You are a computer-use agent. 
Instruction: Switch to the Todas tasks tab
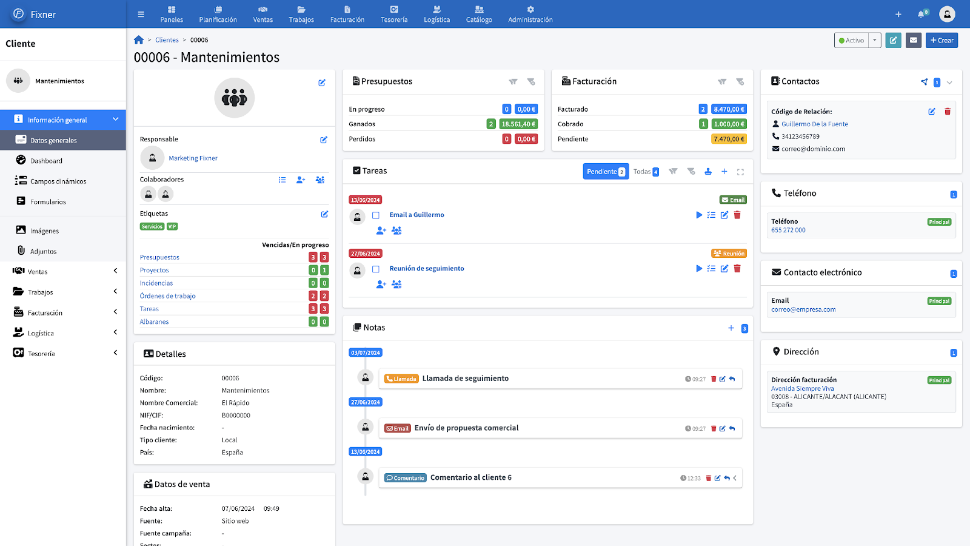point(646,172)
